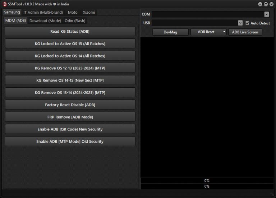Open the Odin (Flash) sub-tab

point(75,21)
